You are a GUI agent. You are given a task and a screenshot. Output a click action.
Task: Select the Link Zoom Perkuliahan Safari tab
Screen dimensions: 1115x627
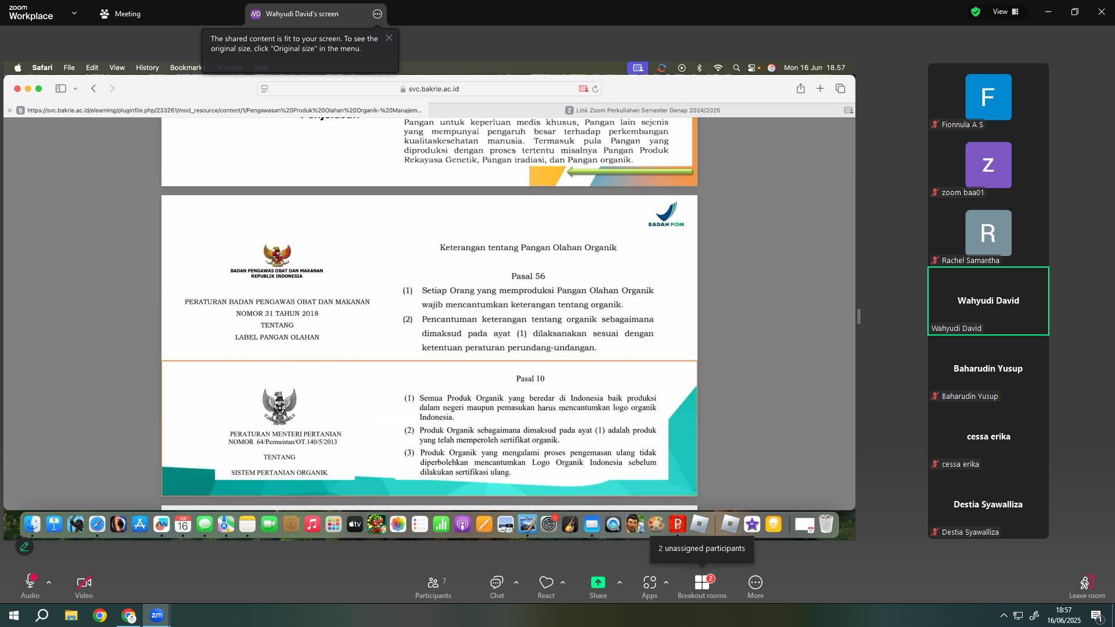tap(642, 110)
